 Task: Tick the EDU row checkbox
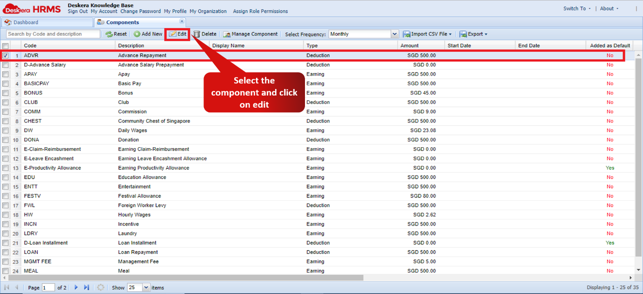(5, 177)
